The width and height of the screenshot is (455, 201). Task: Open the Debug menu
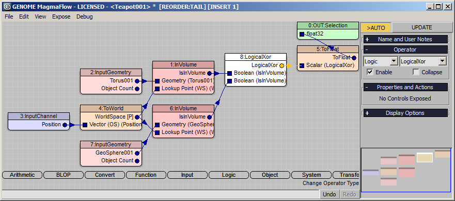pyautogui.click(x=85, y=16)
